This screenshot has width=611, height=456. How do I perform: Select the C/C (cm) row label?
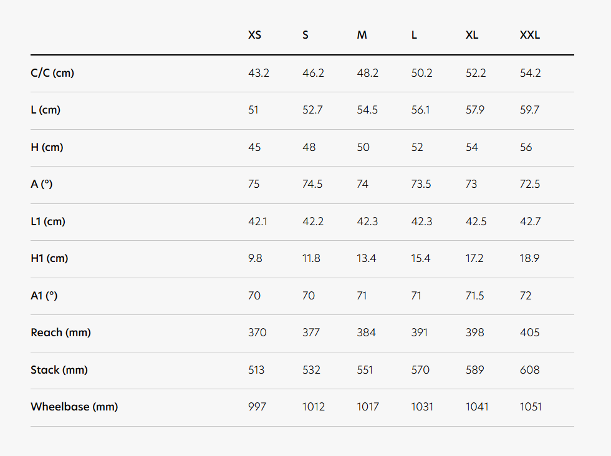pos(52,73)
